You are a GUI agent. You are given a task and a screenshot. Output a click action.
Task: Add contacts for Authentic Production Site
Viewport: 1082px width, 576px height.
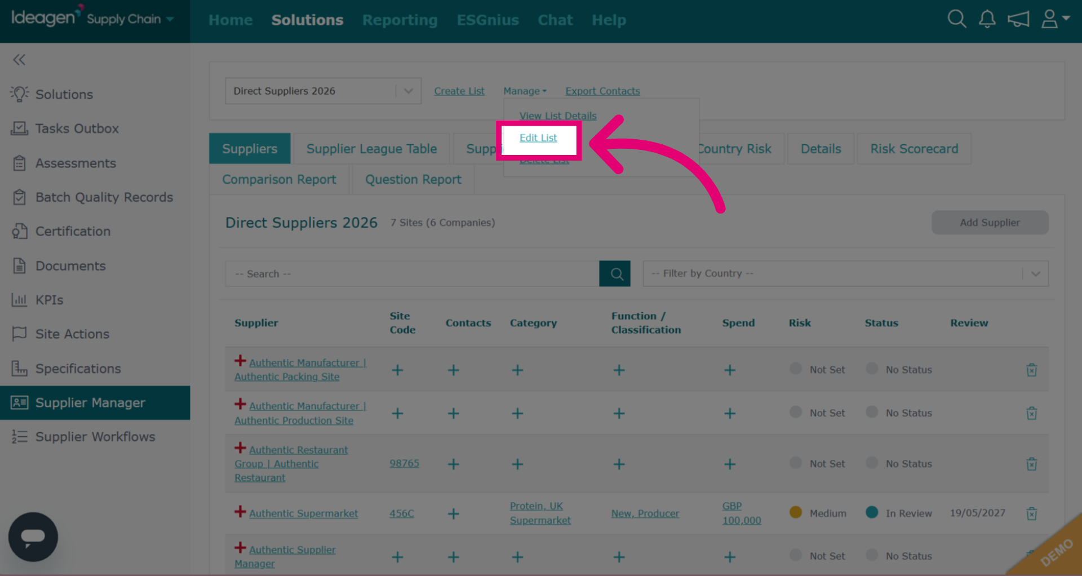[453, 414]
